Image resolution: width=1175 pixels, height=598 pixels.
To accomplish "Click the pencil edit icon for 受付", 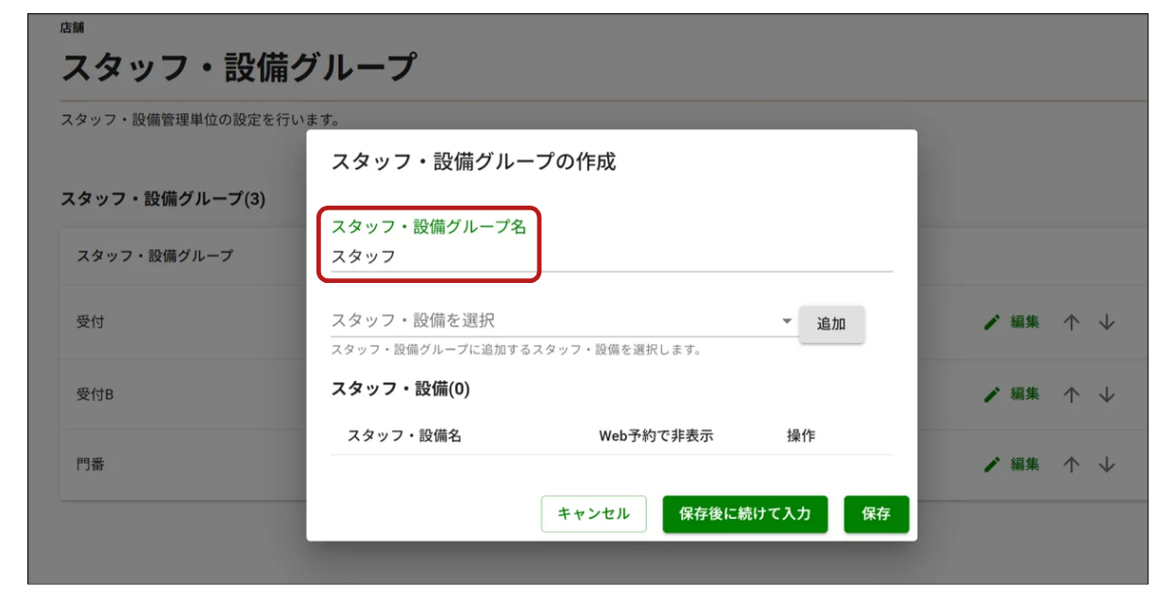I will tap(991, 322).
